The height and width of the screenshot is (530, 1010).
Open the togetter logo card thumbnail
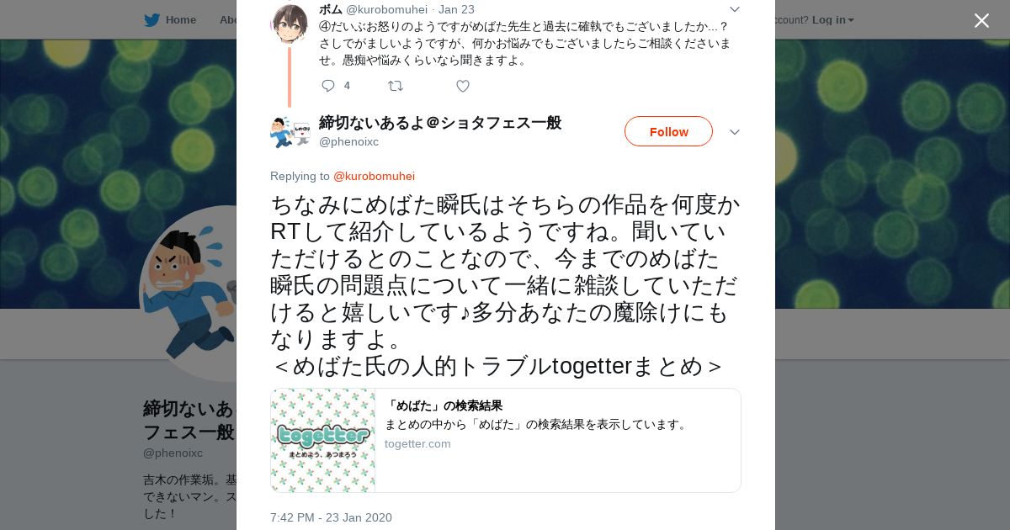[323, 440]
